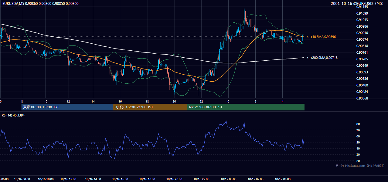Click hour label 20 under price chart
This screenshot has height=182, width=388.
[x=174, y=101]
